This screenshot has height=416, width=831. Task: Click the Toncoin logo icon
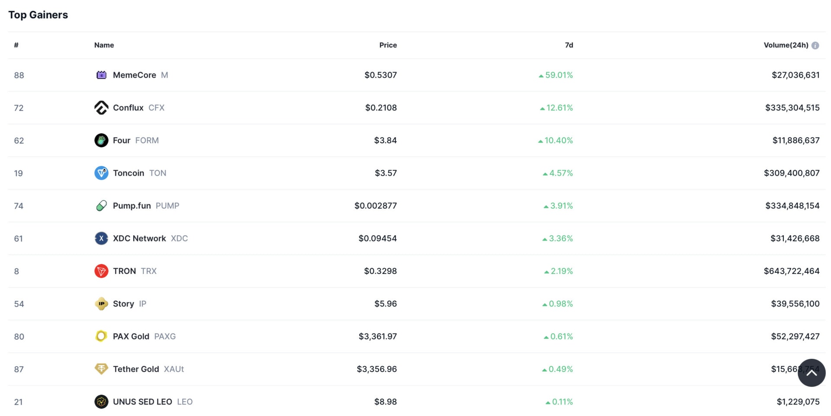101,173
